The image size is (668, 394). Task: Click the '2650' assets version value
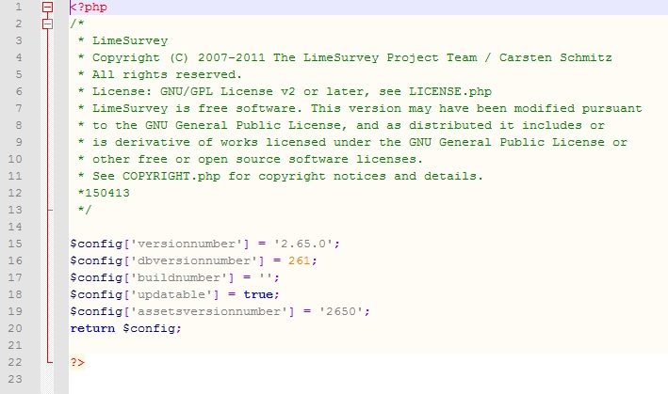pyautogui.click(x=341, y=311)
